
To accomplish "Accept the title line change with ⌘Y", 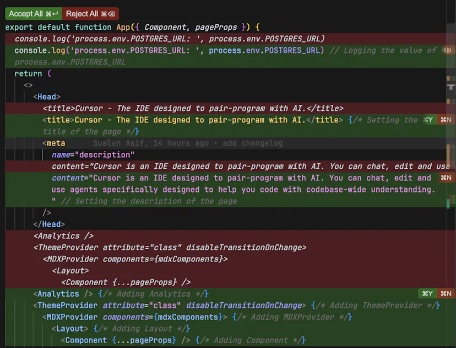I will 428,120.
